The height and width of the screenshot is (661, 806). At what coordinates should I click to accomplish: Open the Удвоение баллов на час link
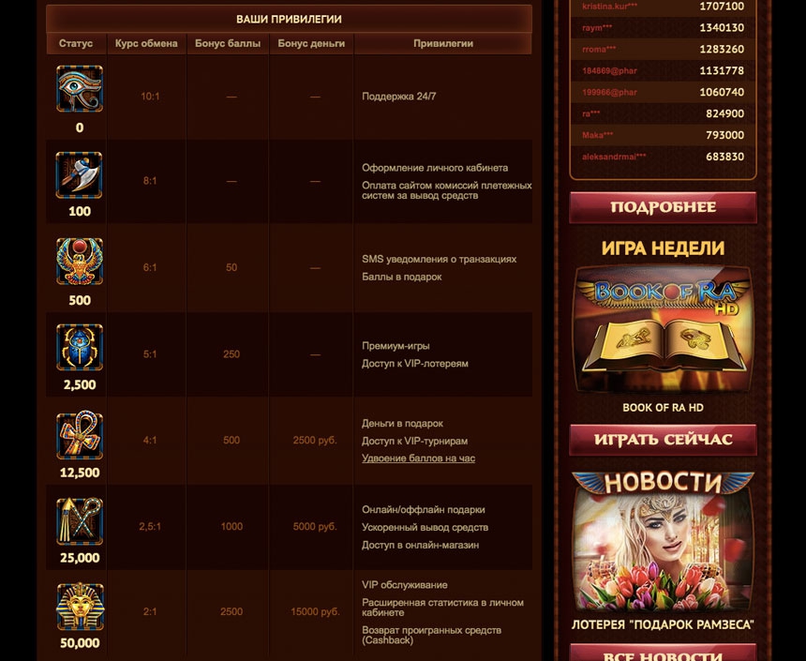418,458
